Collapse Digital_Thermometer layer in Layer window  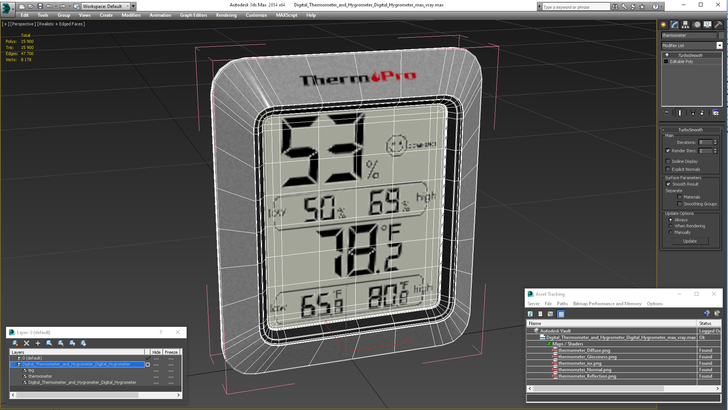(13, 364)
